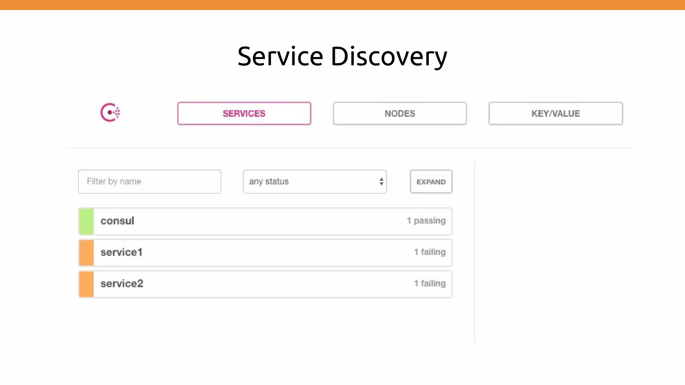685x385 pixels.
Task: Open the NODES tab
Action: pyautogui.click(x=400, y=114)
